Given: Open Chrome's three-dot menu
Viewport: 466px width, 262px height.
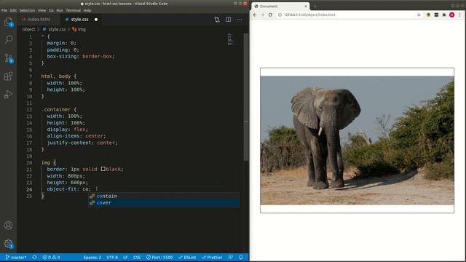Looking at the screenshot, I should [459, 15].
